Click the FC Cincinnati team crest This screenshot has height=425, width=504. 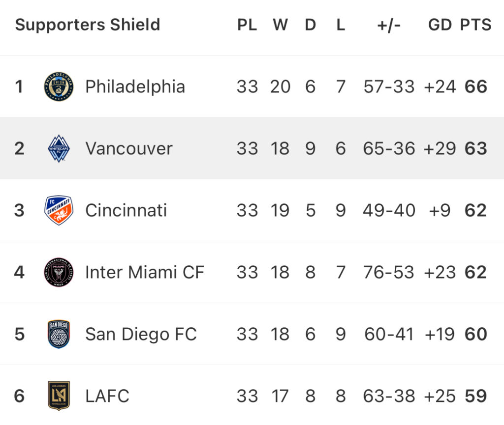[59, 210]
